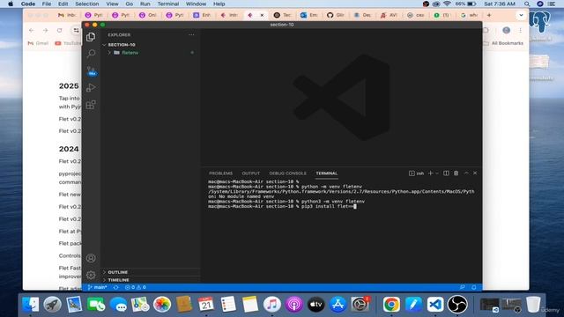
Task: Open Launchpad from the Dock
Action: click(x=53, y=305)
